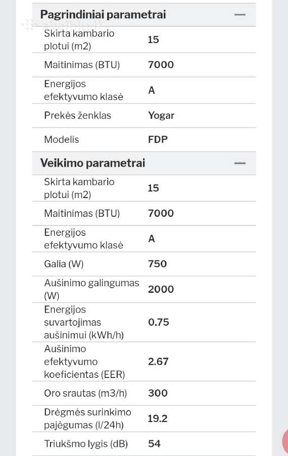
Task: Click the Oro srautas (m3/h) row
Action: point(144,393)
